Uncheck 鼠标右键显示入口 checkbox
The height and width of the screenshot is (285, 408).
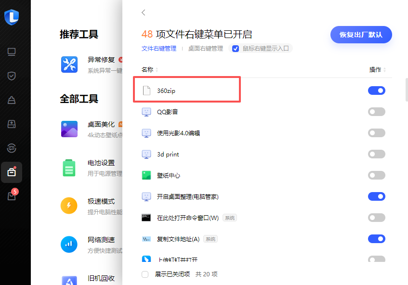click(236, 49)
